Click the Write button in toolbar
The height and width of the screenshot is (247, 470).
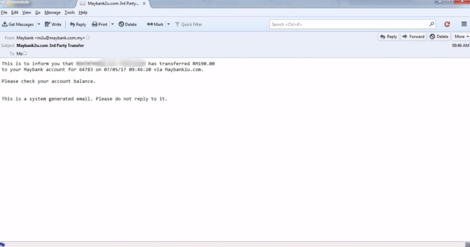click(53, 25)
